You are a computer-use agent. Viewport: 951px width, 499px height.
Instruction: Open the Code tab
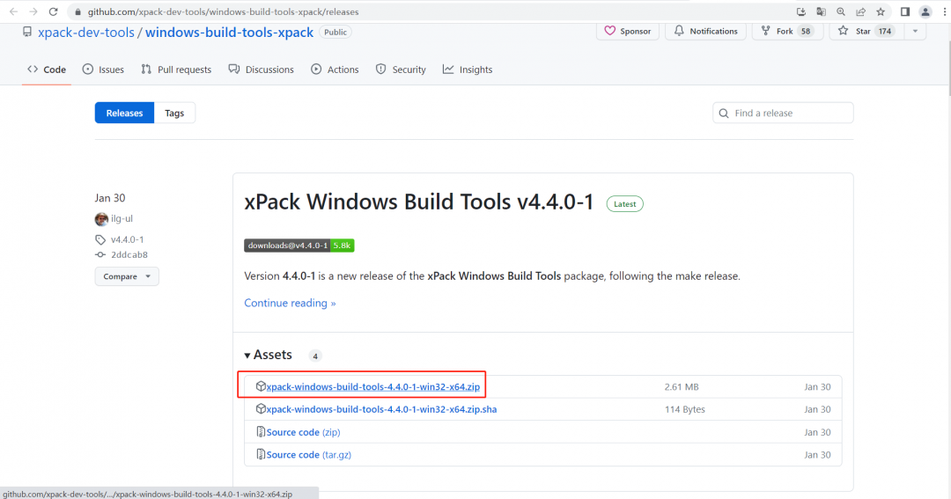[47, 70]
